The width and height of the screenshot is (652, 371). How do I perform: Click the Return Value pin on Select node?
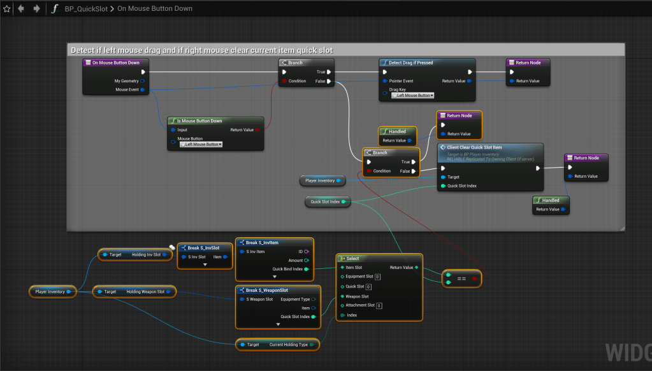pyautogui.click(x=416, y=268)
